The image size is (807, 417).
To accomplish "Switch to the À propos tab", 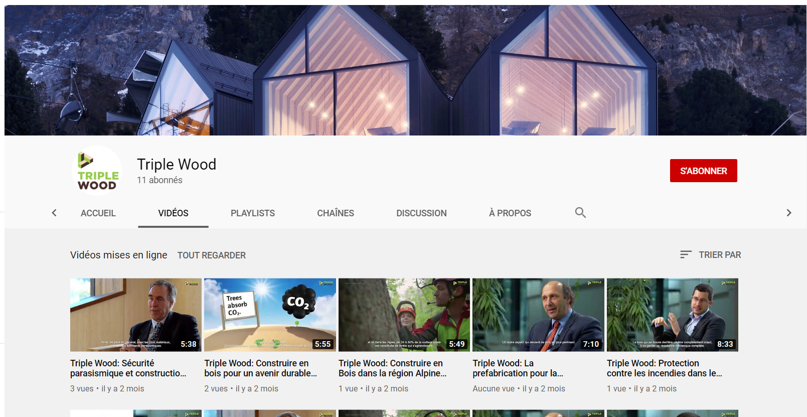I will (x=510, y=213).
